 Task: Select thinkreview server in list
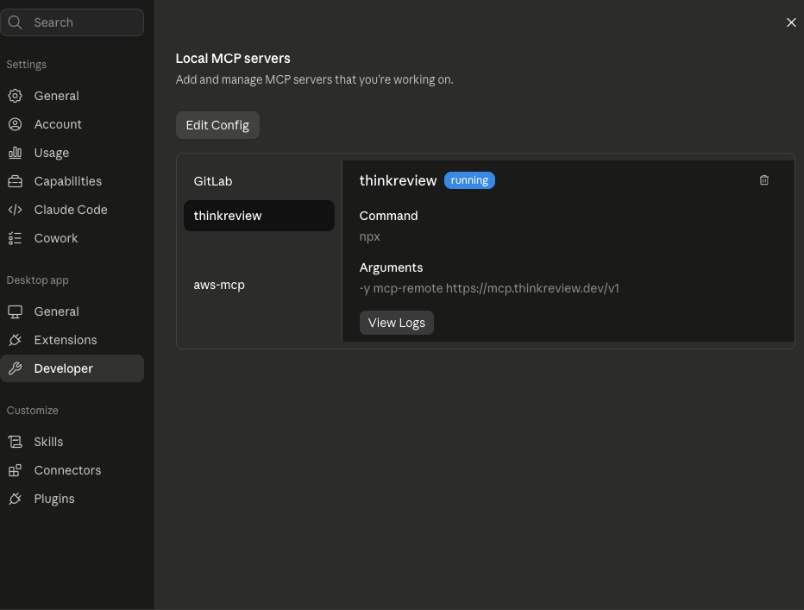click(259, 216)
